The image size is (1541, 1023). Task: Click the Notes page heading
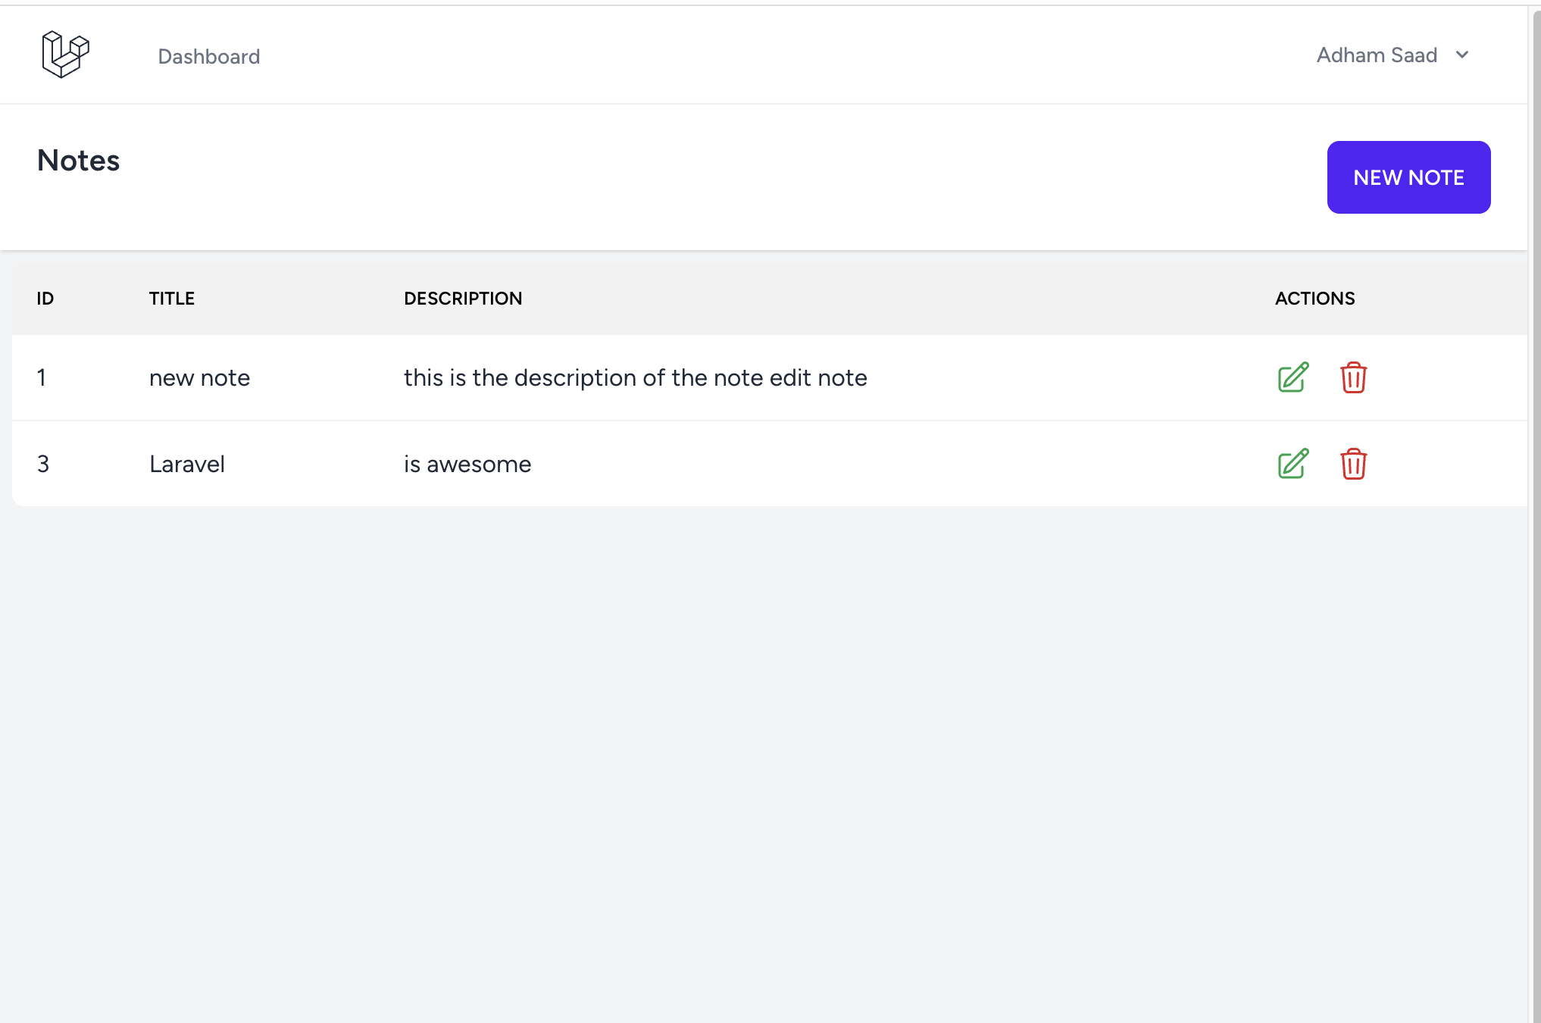79,161
